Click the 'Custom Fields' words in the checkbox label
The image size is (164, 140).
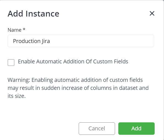click(x=111, y=61)
